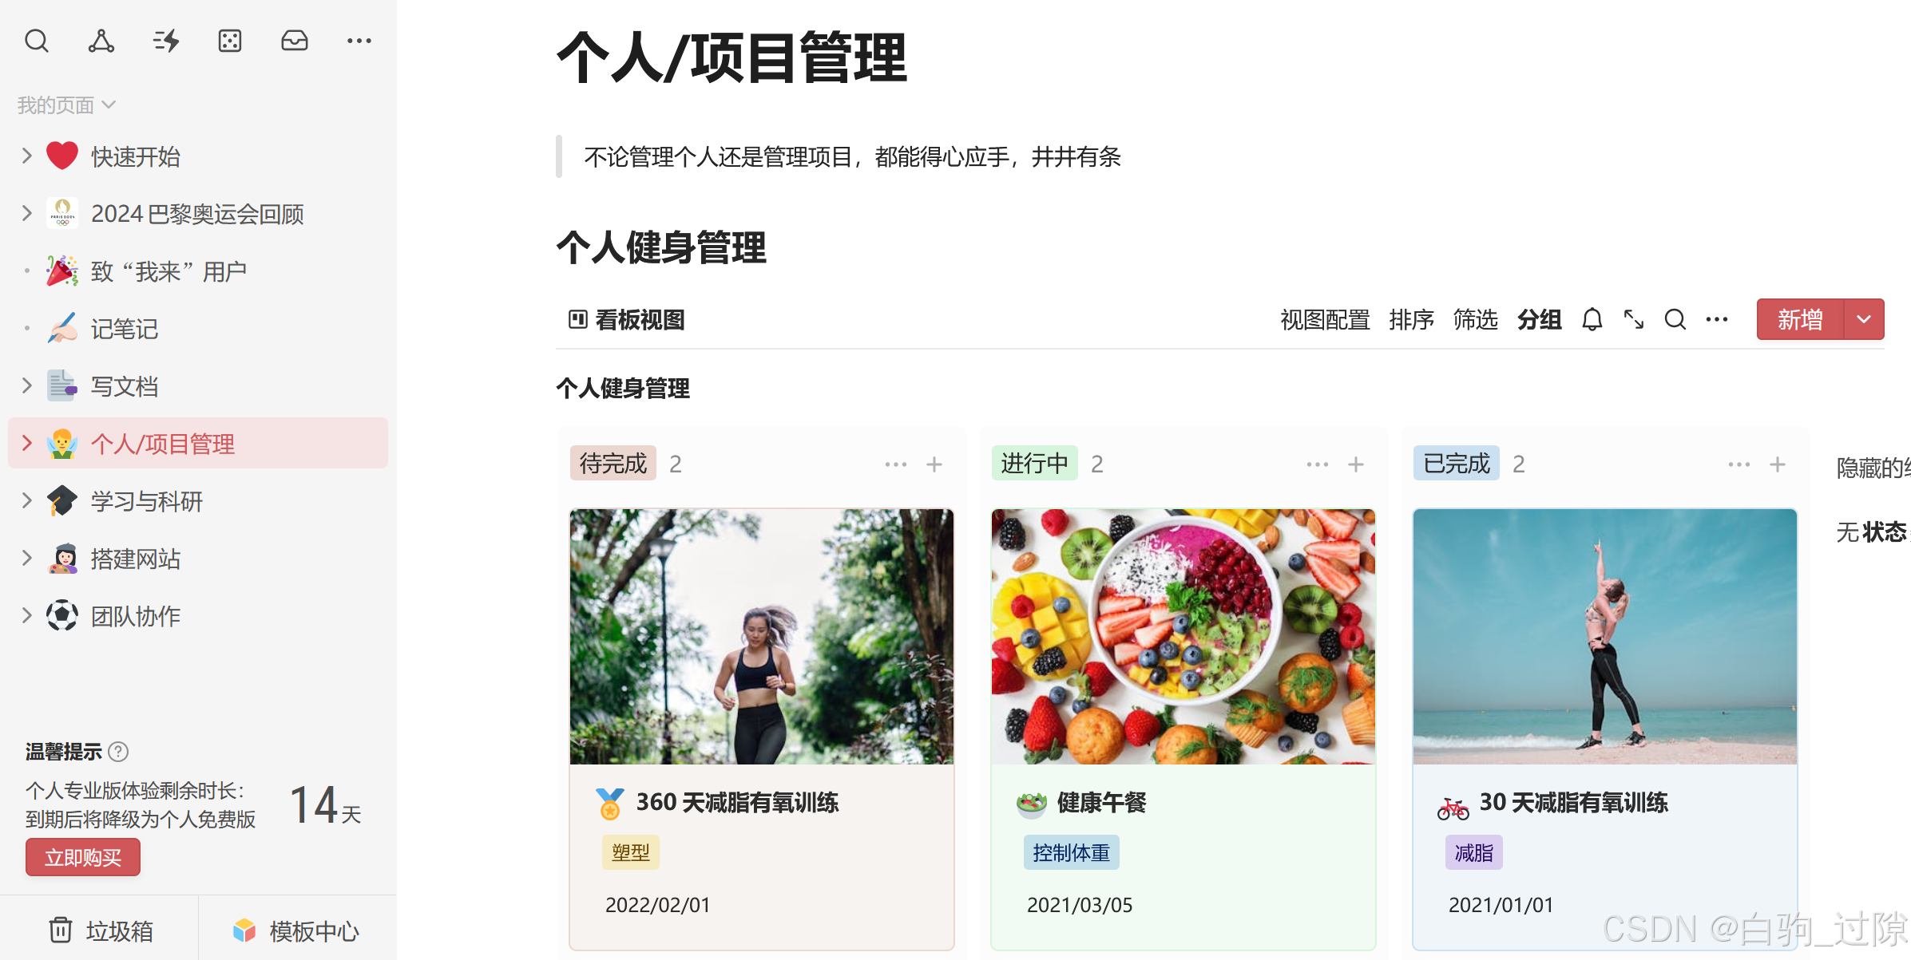Expand the 快速开始 page tree
Screen dimensions: 1911x960
pos(26,156)
